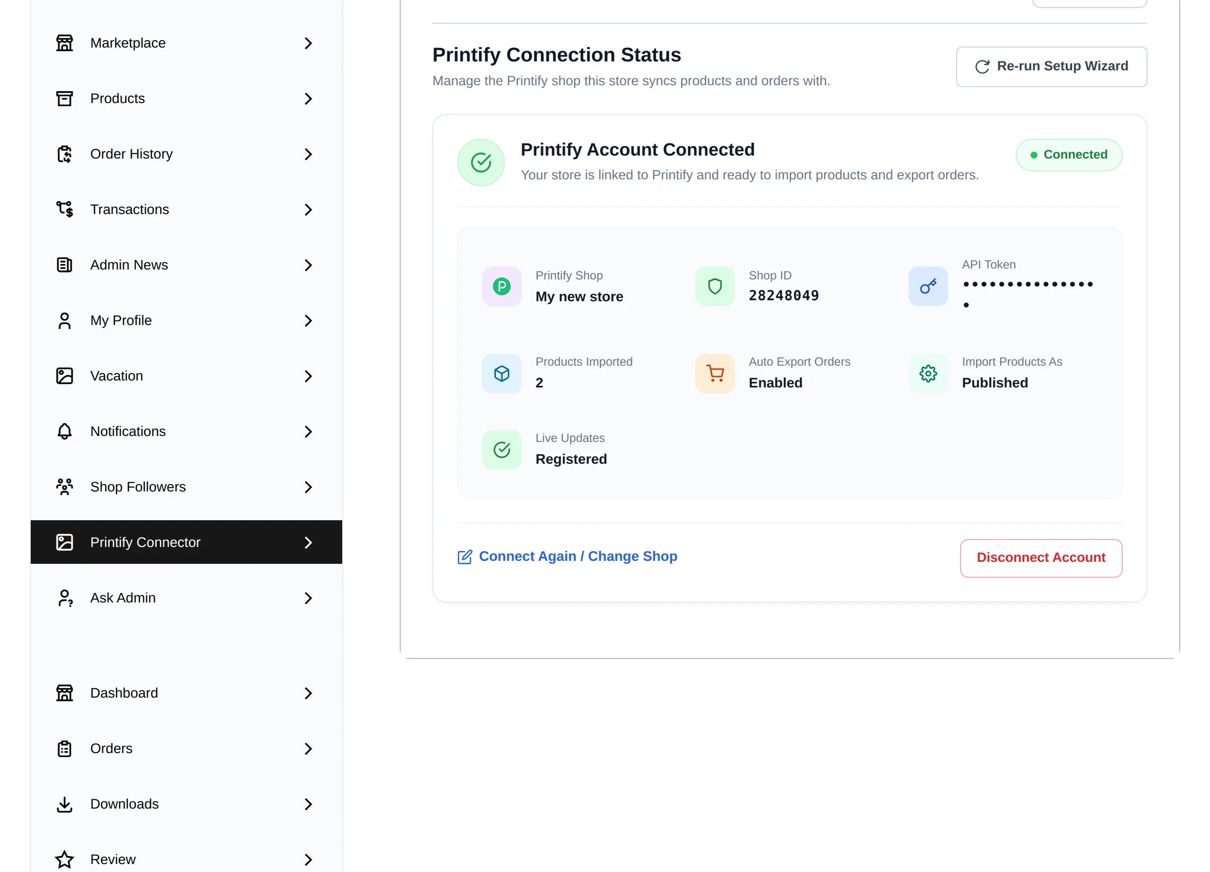
Task: Click the Vacation image icon
Action: [x=64, y=376]
